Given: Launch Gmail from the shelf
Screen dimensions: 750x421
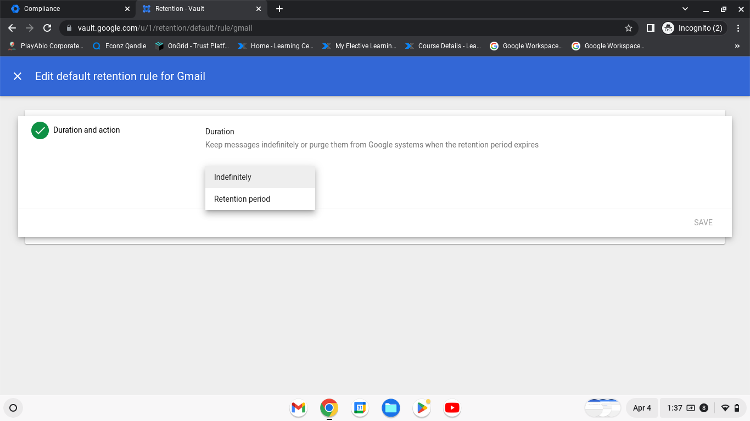Looking at the screenshot, I should click(x=298, y=408).
